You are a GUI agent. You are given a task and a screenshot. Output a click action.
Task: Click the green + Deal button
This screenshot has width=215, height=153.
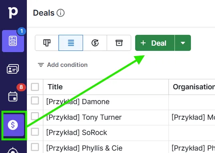[155, 43]
